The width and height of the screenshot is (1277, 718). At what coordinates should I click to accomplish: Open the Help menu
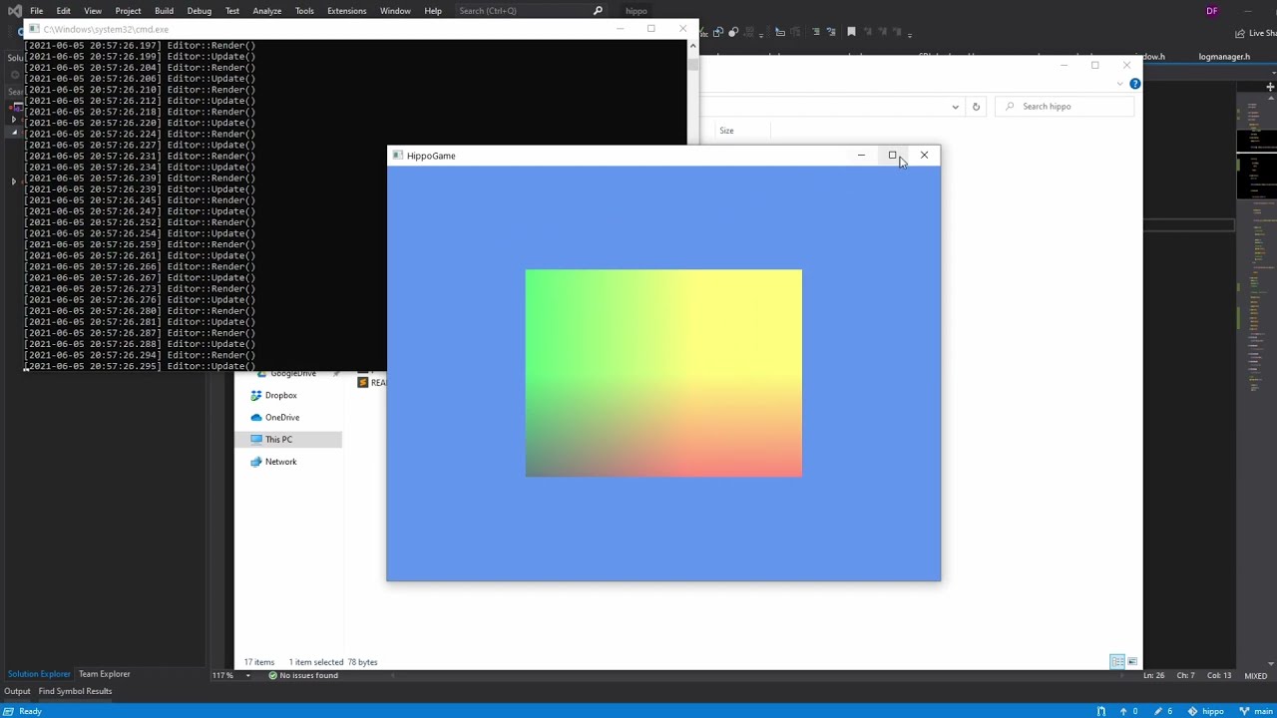point(433,11)
